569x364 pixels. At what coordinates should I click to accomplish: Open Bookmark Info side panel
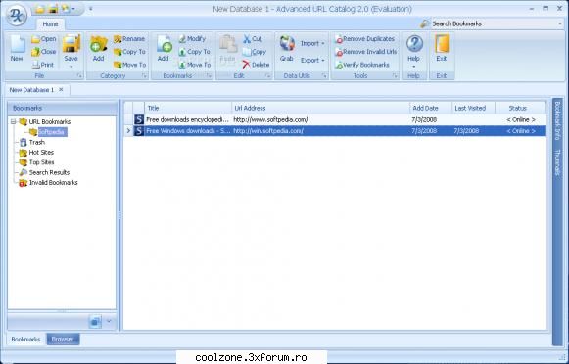point(557,119)
